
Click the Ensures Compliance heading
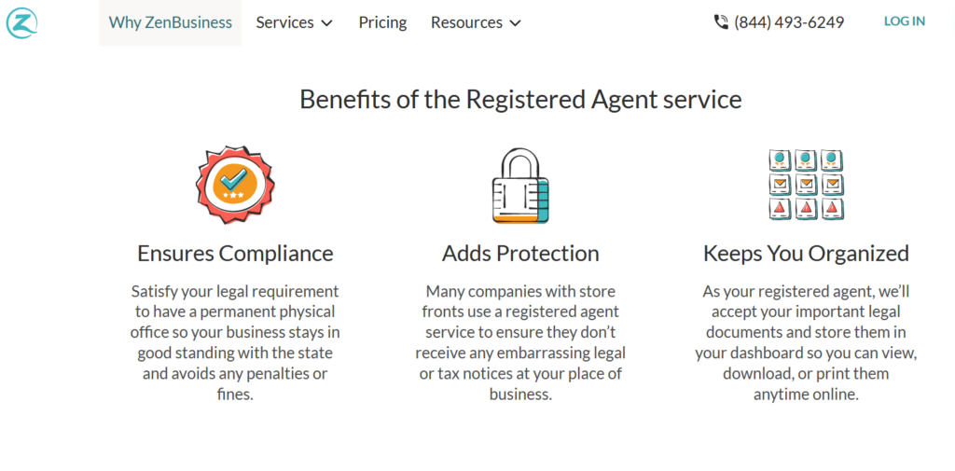[x=235, y=253]
